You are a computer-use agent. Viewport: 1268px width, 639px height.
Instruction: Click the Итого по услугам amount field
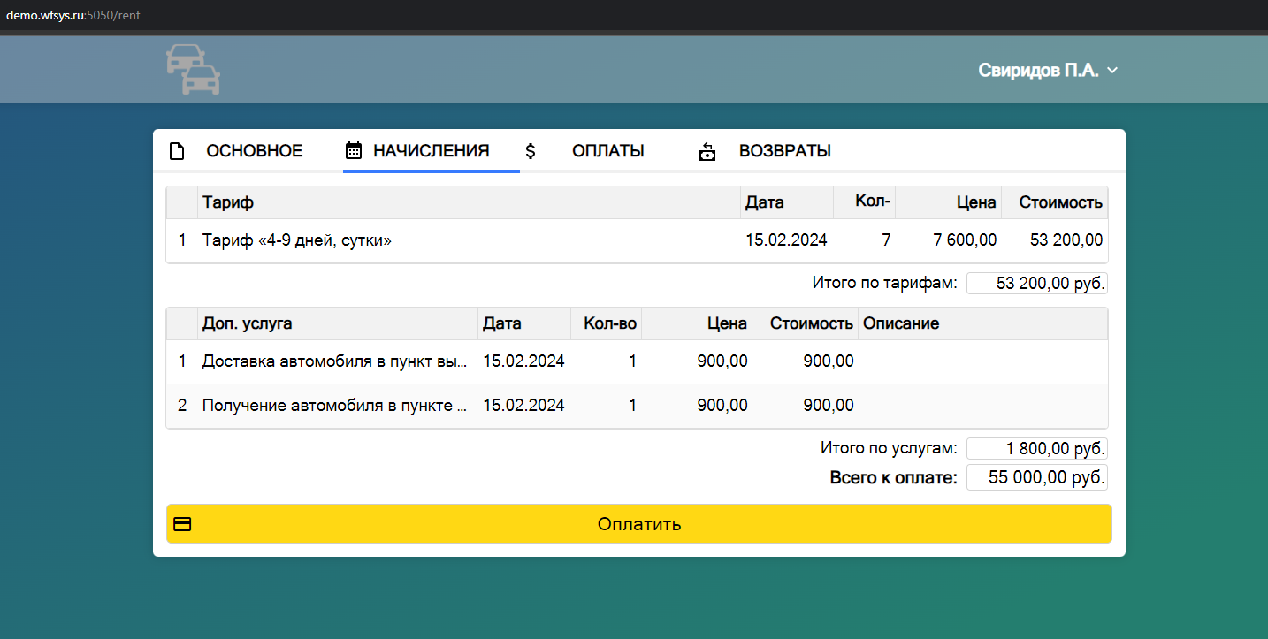click(x=1036, y=449)
